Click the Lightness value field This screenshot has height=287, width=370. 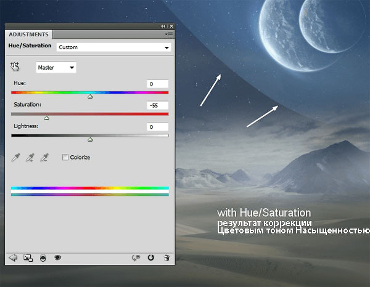coord(158,127)
